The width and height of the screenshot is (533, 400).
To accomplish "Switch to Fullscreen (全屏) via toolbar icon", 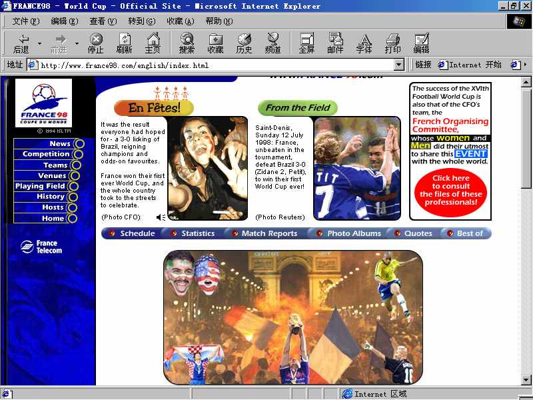I will [306, 43].
